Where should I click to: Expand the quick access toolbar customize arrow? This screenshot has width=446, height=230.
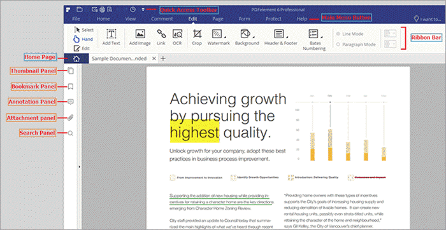coord(143,10)
